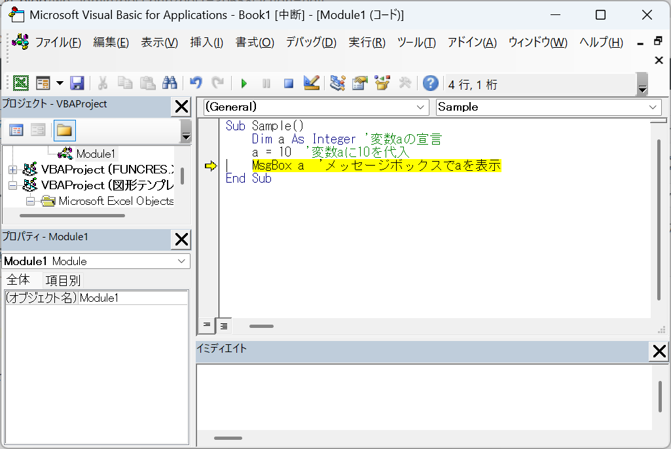
Task: Click the (オブジェクト名) value field Module1
Action: pyautogui.click(x=133, y=298)
